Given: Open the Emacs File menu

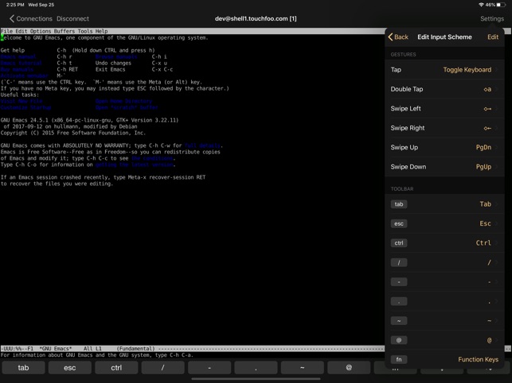Looking at the screenshot, I should pos(6,31).
